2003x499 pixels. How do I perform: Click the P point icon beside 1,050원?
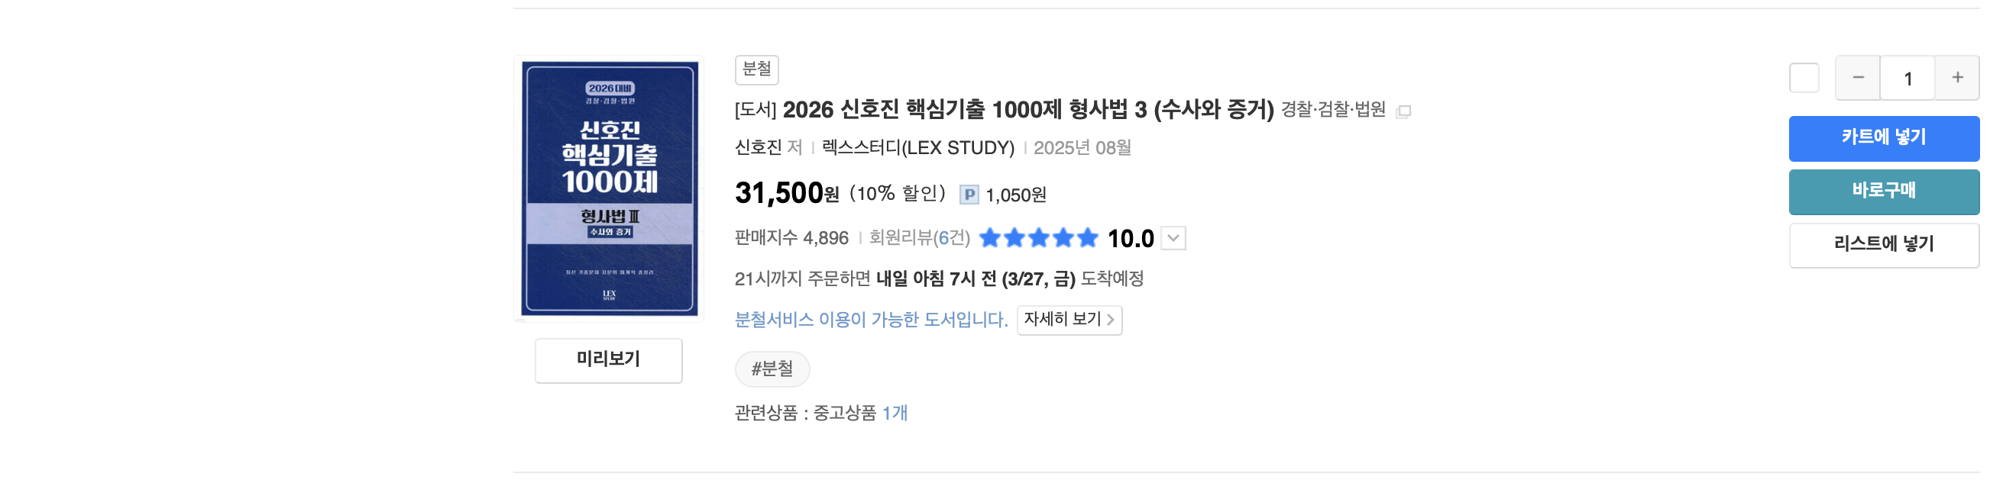[x=968, y=195]
